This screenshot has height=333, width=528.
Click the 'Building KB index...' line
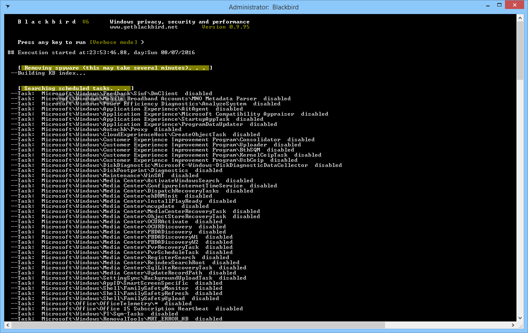point(48,73)
